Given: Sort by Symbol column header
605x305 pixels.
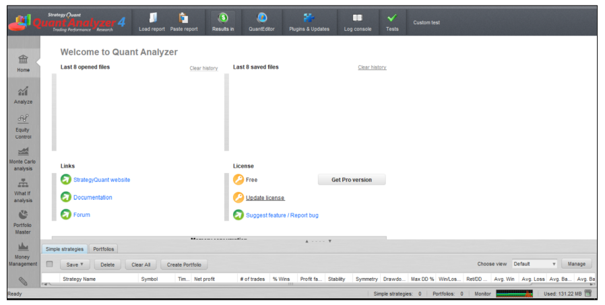Looking at the screenshot, I should click(x=157, y=279).
